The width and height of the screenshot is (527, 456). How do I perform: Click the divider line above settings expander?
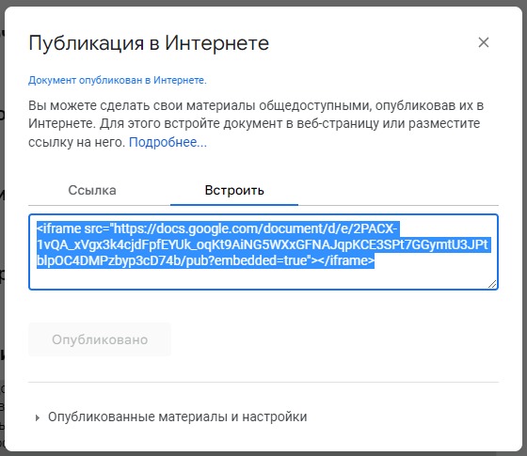click(x=263, y=382)
